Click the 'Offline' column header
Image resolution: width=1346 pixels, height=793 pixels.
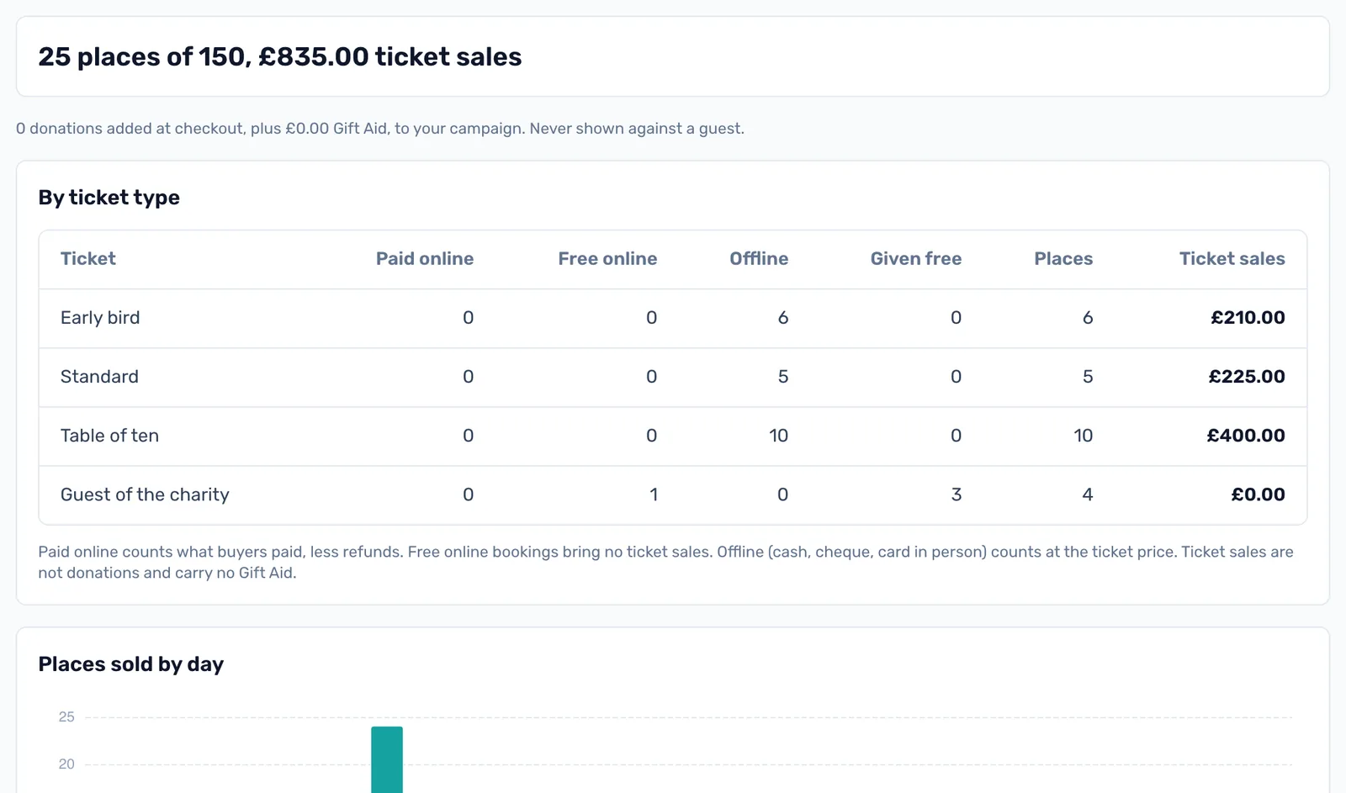click(x=759, y=259)
